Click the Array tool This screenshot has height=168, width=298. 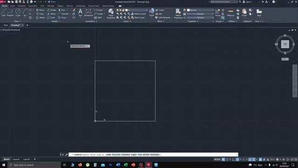tap(62, 18)
